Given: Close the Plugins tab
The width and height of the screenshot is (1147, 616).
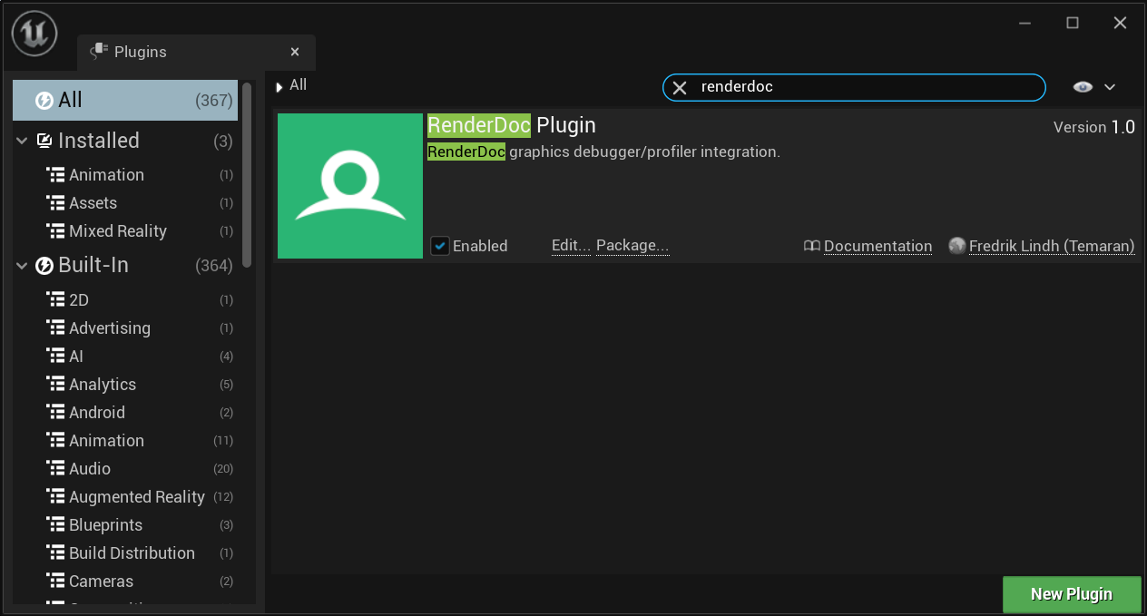Looking at the screenshot, I should 295,52.
